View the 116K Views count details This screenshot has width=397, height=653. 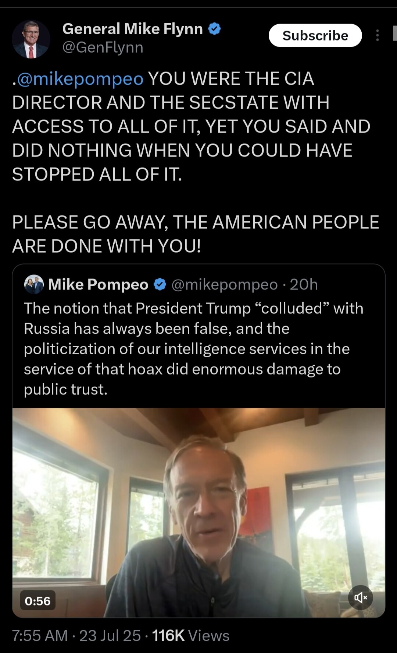190,636
